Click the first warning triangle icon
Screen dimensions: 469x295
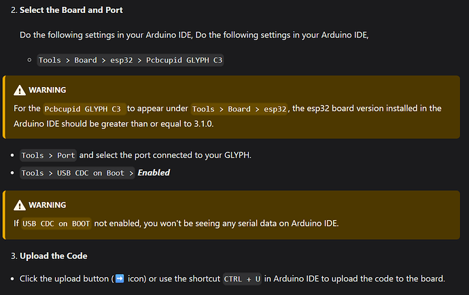19,90
